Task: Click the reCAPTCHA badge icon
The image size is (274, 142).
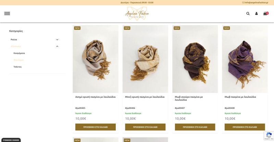Action: click(x=269, y=136)
